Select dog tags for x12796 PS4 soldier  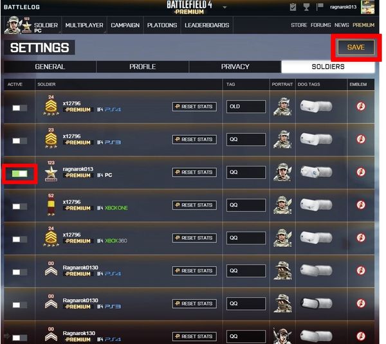tap(316, 107)
